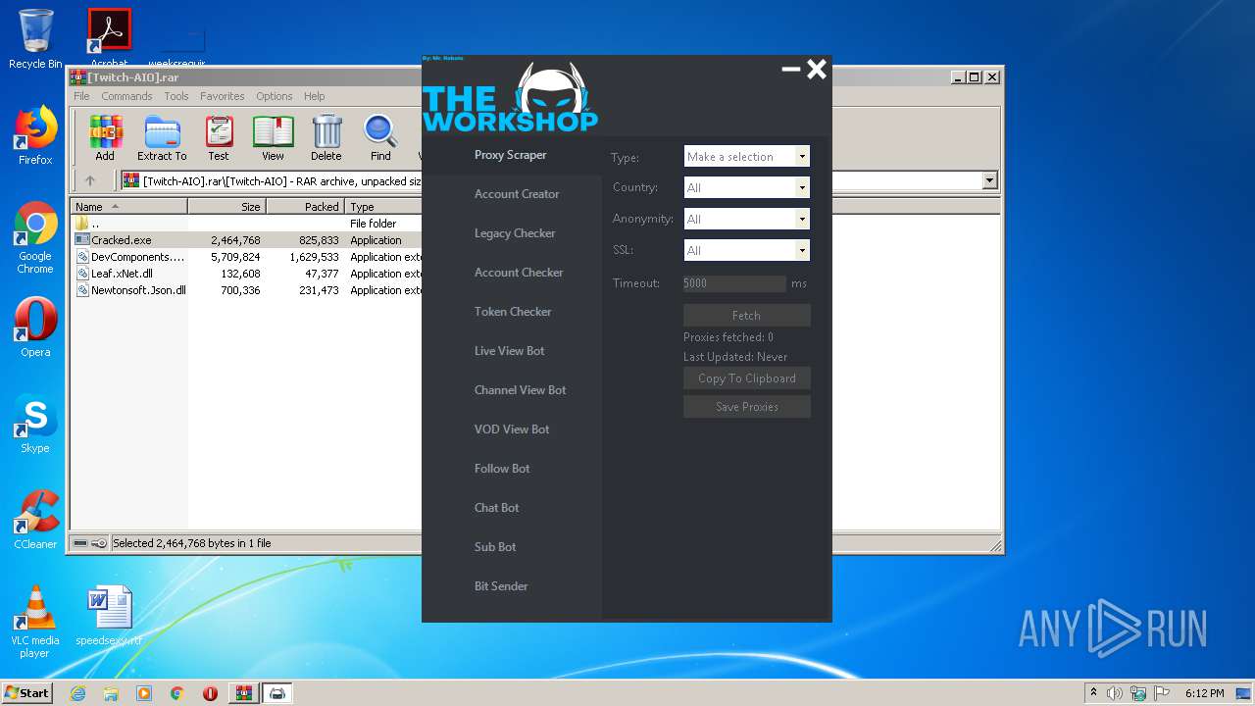
Task: Click the WinRAR Add toolbar icon
Action: (x=105, y=138)
